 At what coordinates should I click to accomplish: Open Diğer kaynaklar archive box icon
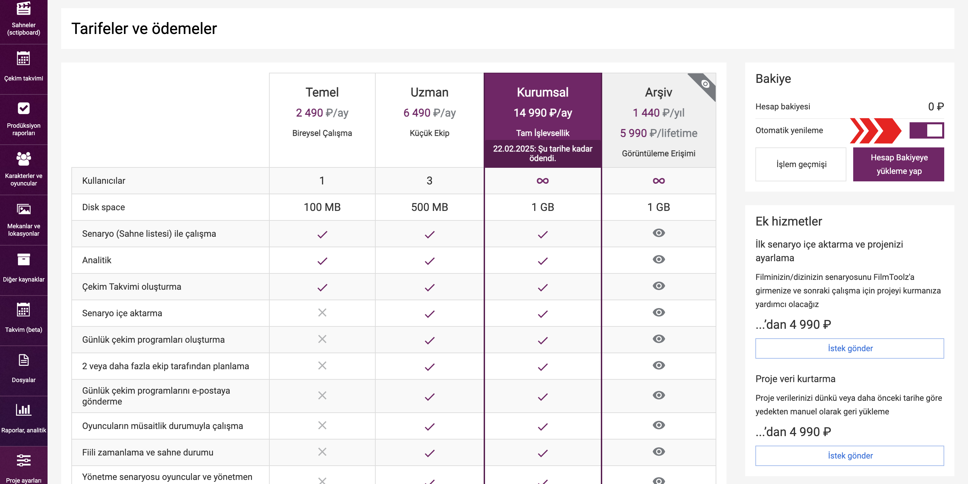(23, 259)
